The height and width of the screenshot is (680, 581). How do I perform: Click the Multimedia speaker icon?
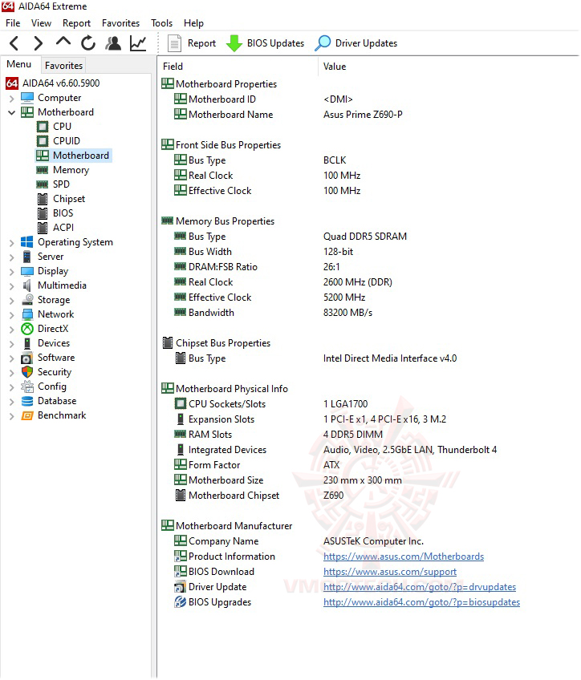[x=27, y=285]
